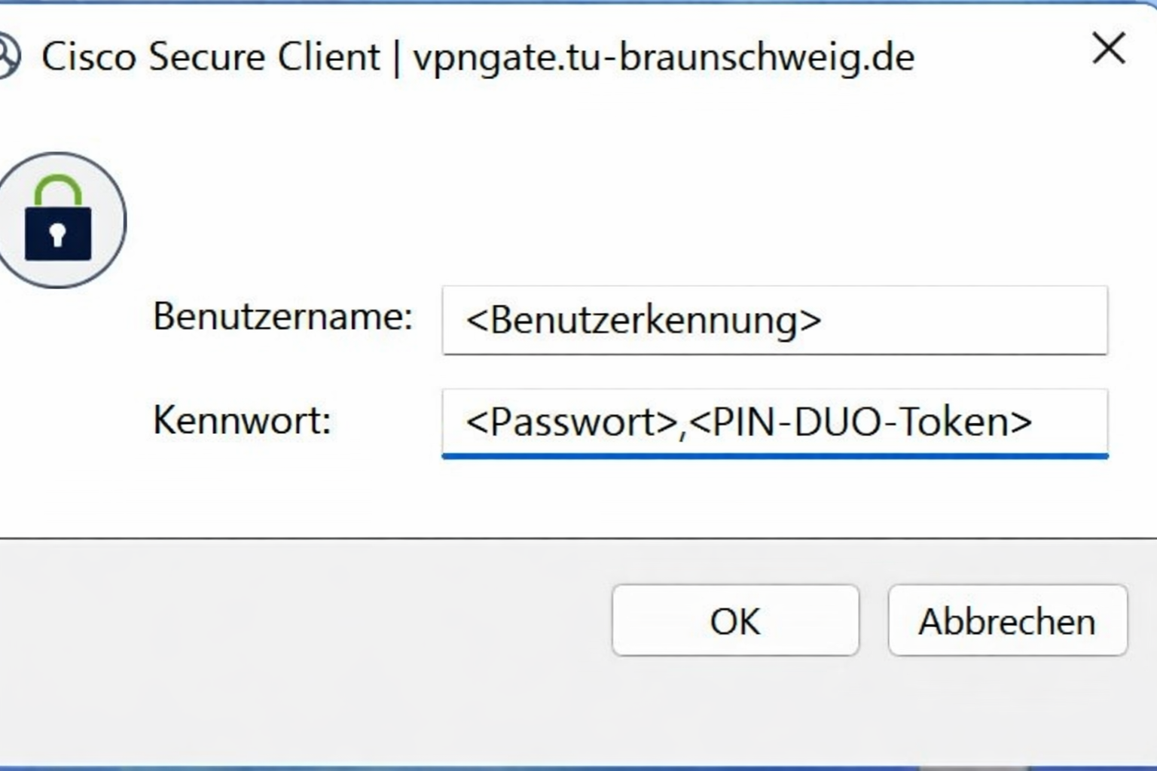Screen dimensions: 1157x771
Task: Close the Cisco Secure Client dialog
Action: click(1108, 50)
